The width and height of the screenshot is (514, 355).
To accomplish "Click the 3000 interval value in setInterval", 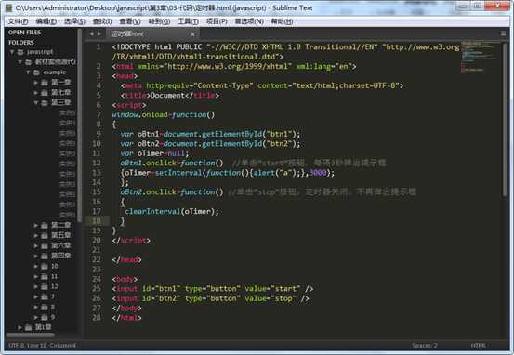I will coord(318,173).
